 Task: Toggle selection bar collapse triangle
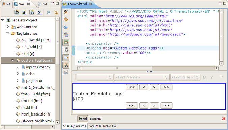point(74,117)
